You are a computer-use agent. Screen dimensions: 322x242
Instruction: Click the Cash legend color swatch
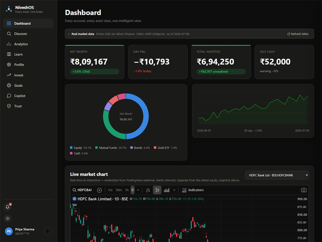[71, 153]
